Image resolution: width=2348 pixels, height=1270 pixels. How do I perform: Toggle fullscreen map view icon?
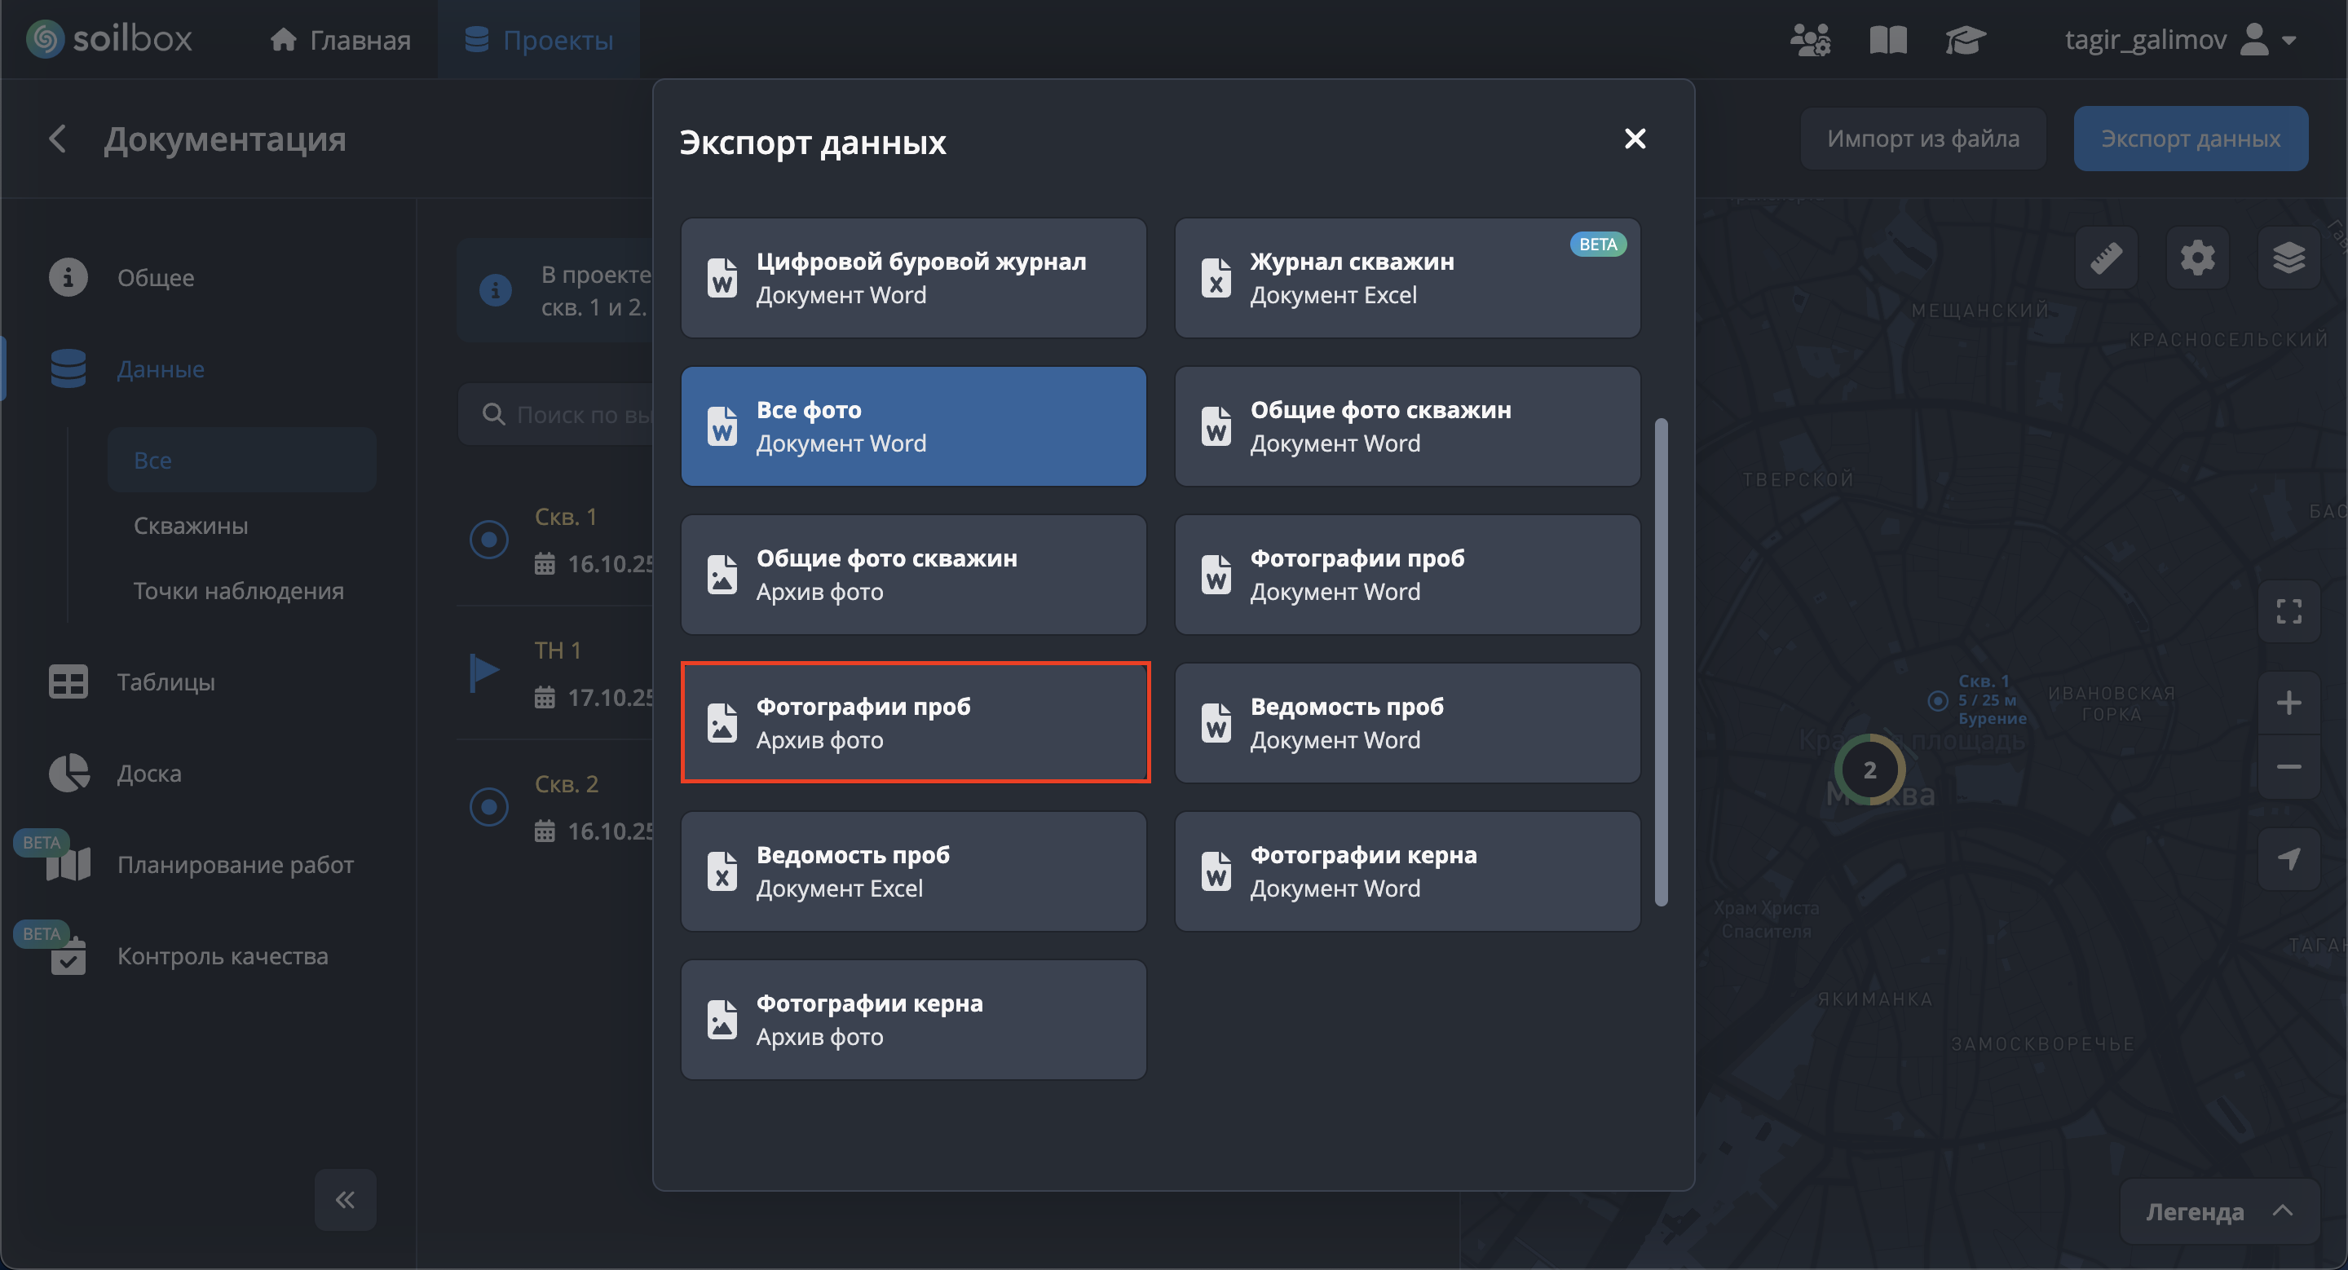2288,611
